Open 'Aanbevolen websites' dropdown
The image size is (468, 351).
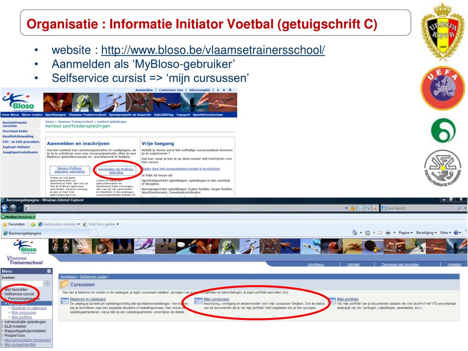pyautogui.click(x=59, y=224)
